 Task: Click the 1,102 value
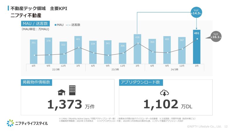[x=161, y=104]
